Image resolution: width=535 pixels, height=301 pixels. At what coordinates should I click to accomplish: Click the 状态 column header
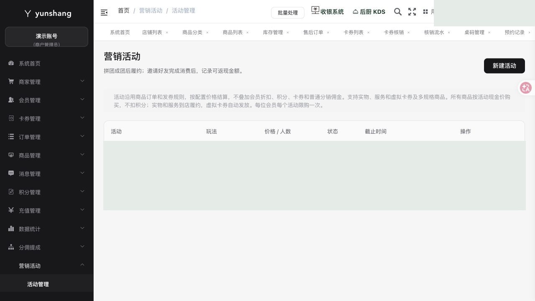point(333,131)
